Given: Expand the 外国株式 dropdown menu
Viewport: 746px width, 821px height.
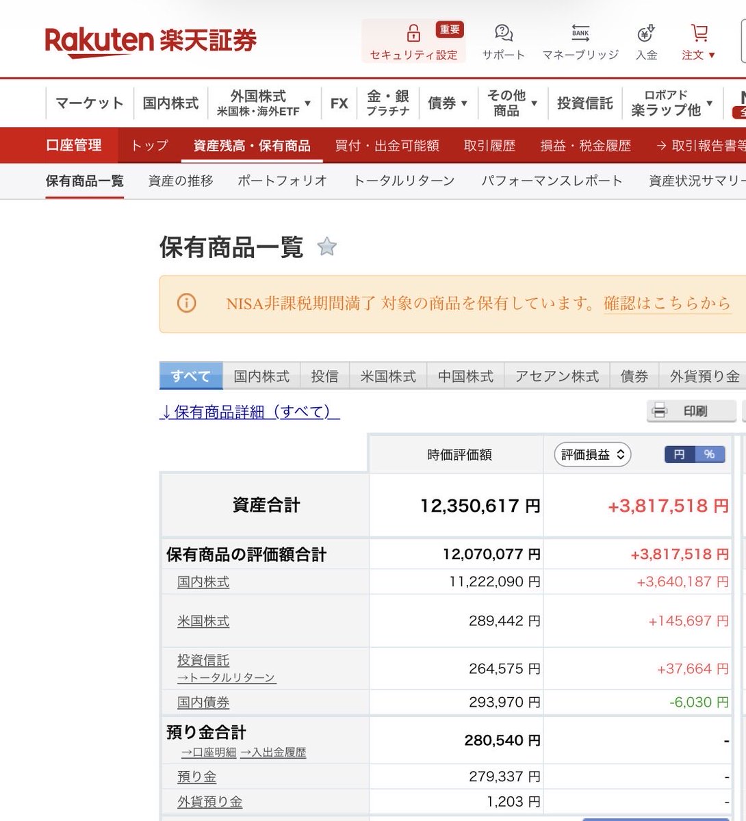Looking at the screenshot, I should click(x=263, y=103).
